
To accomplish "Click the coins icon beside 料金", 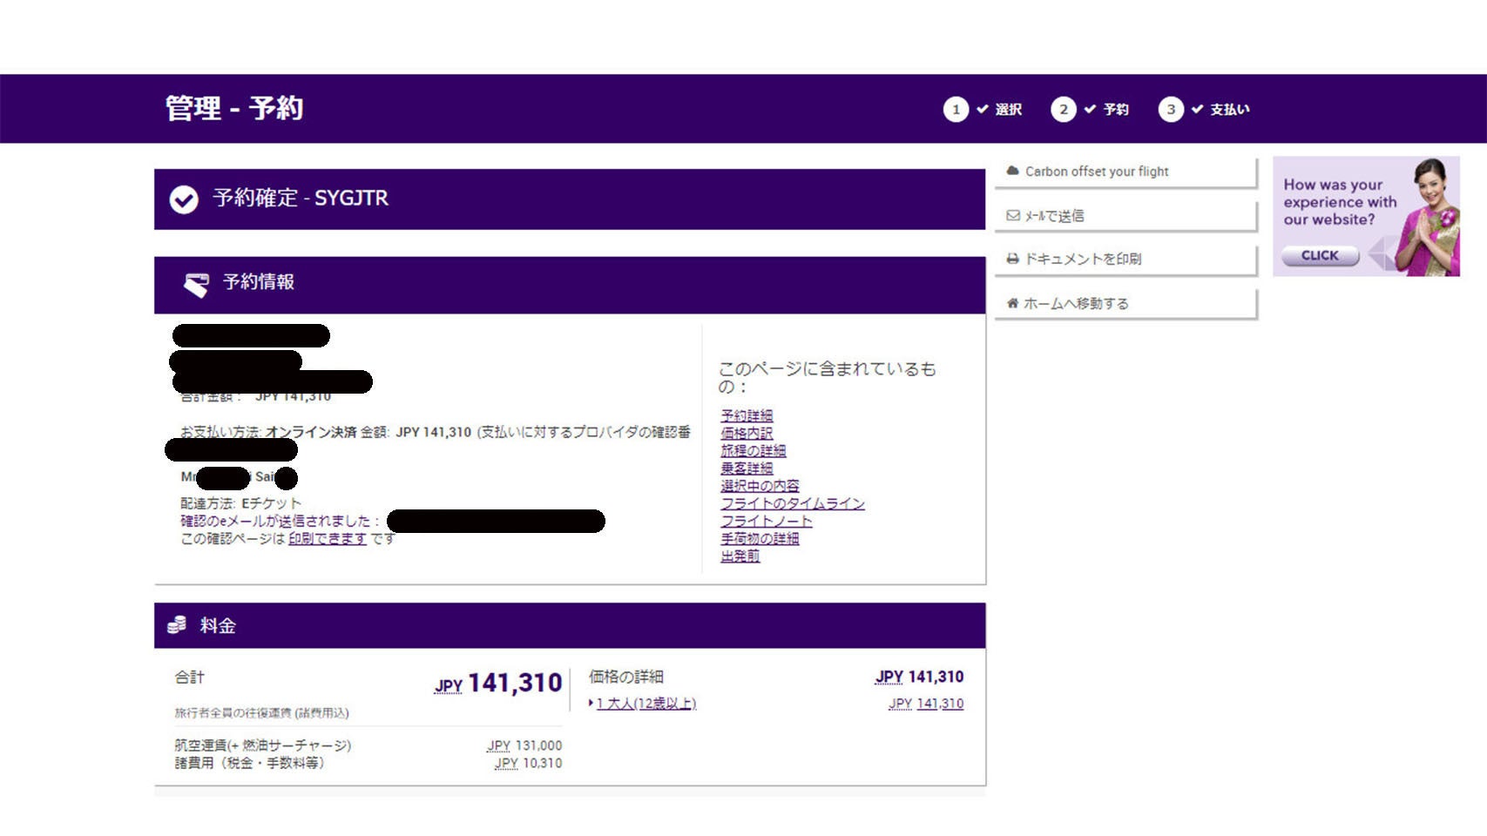I will (177, 625).
